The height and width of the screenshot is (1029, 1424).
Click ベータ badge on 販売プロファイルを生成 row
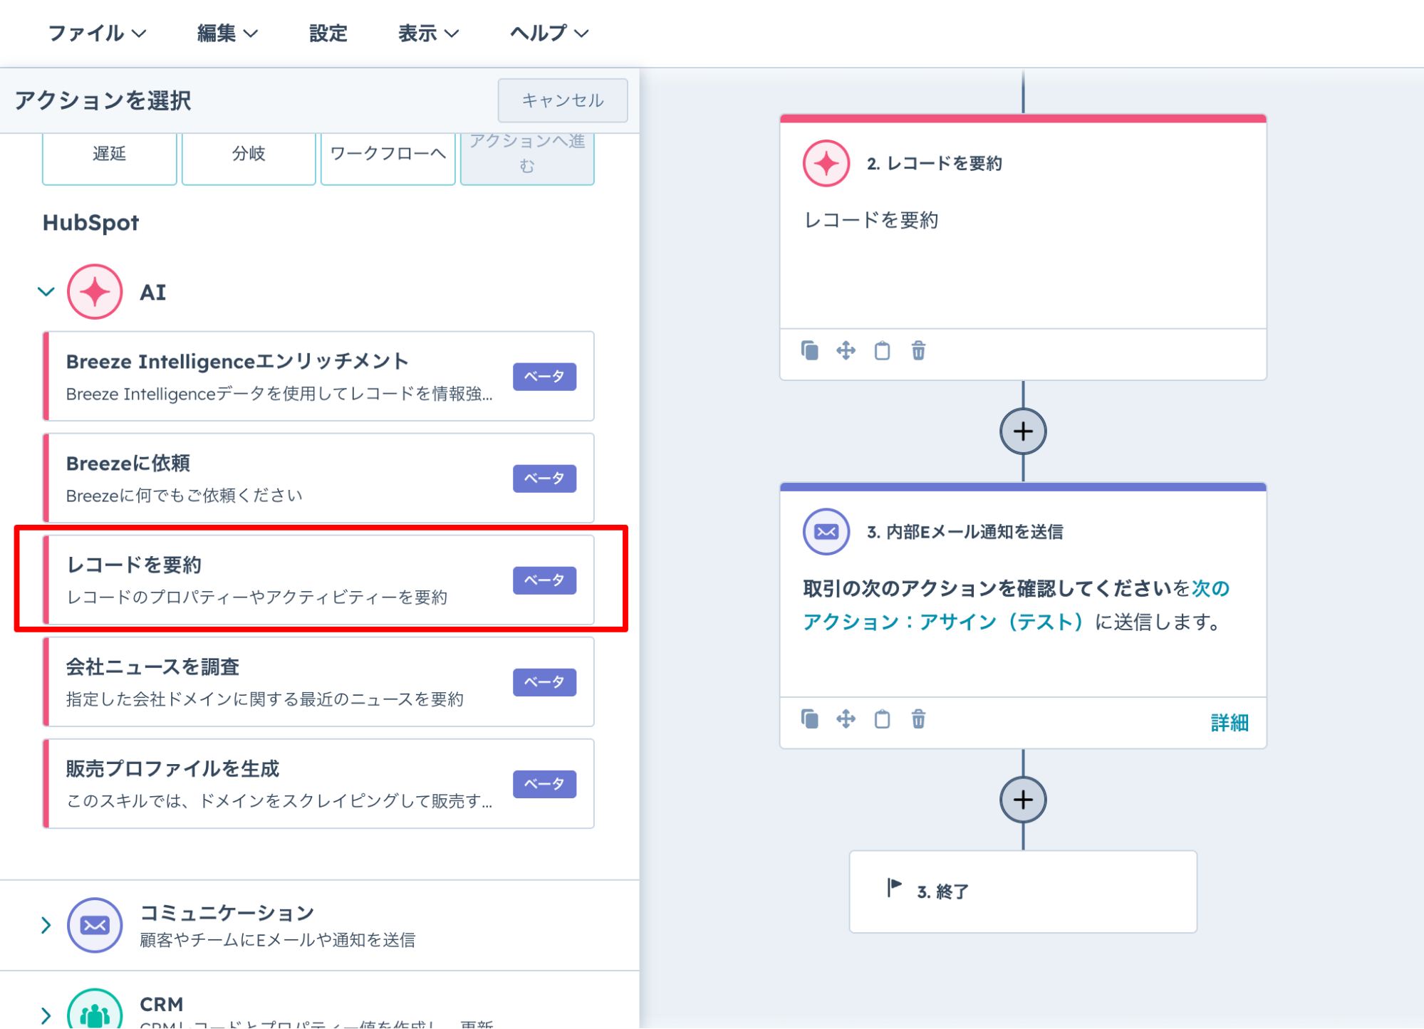(544, 783)
